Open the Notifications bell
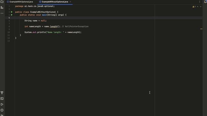Image resolution: width=207 pixels, height=116 pixels. click(x=205, y=2)
